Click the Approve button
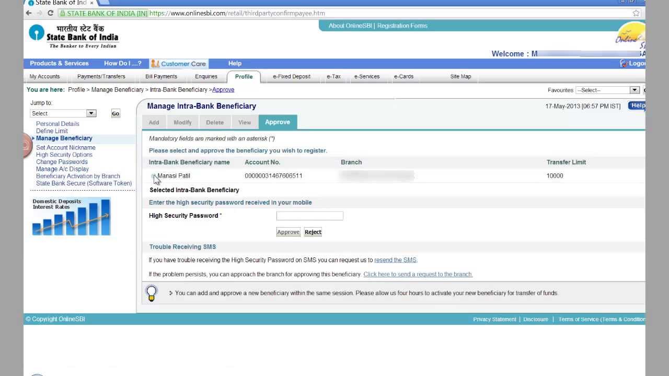This screenshot has width=669, height=376. point(289,232)
